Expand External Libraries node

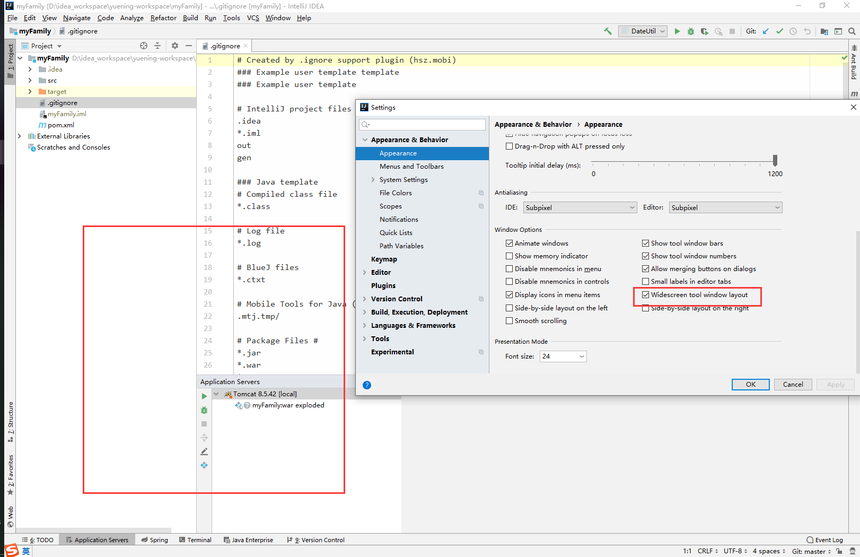click(x=20, y=136)
